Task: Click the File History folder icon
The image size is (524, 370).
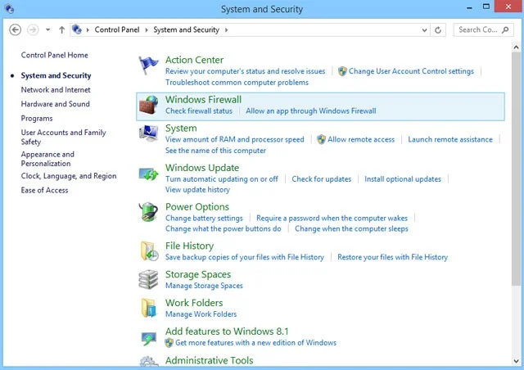Action: pyautogui.click(x=149, y=251)
